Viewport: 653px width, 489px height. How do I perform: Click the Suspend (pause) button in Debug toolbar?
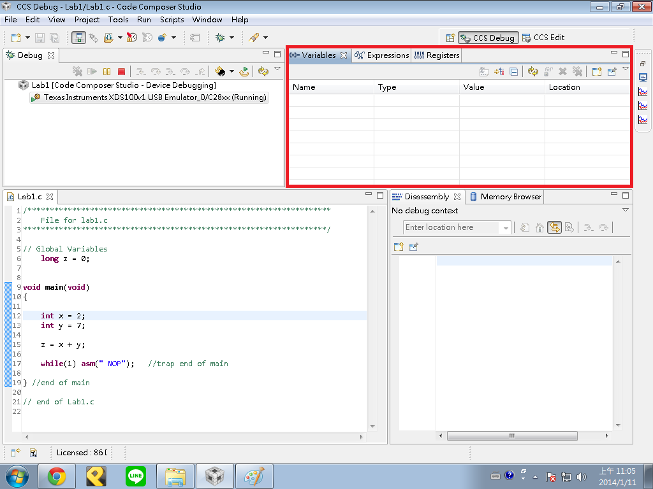(x=106, y=72)
